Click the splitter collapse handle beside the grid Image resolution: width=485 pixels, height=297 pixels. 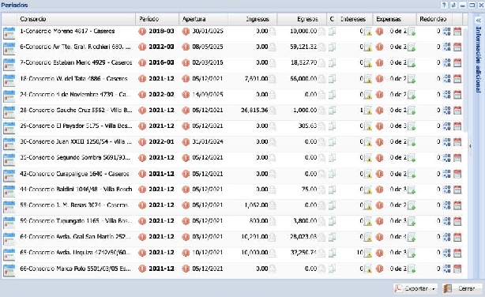(x=470, y=145)
